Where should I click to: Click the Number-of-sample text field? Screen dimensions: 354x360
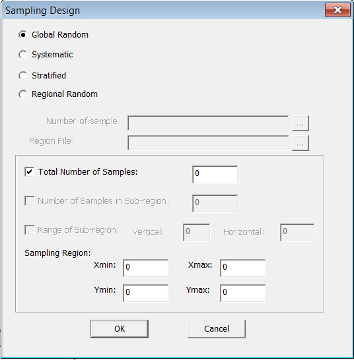[208, 123]
